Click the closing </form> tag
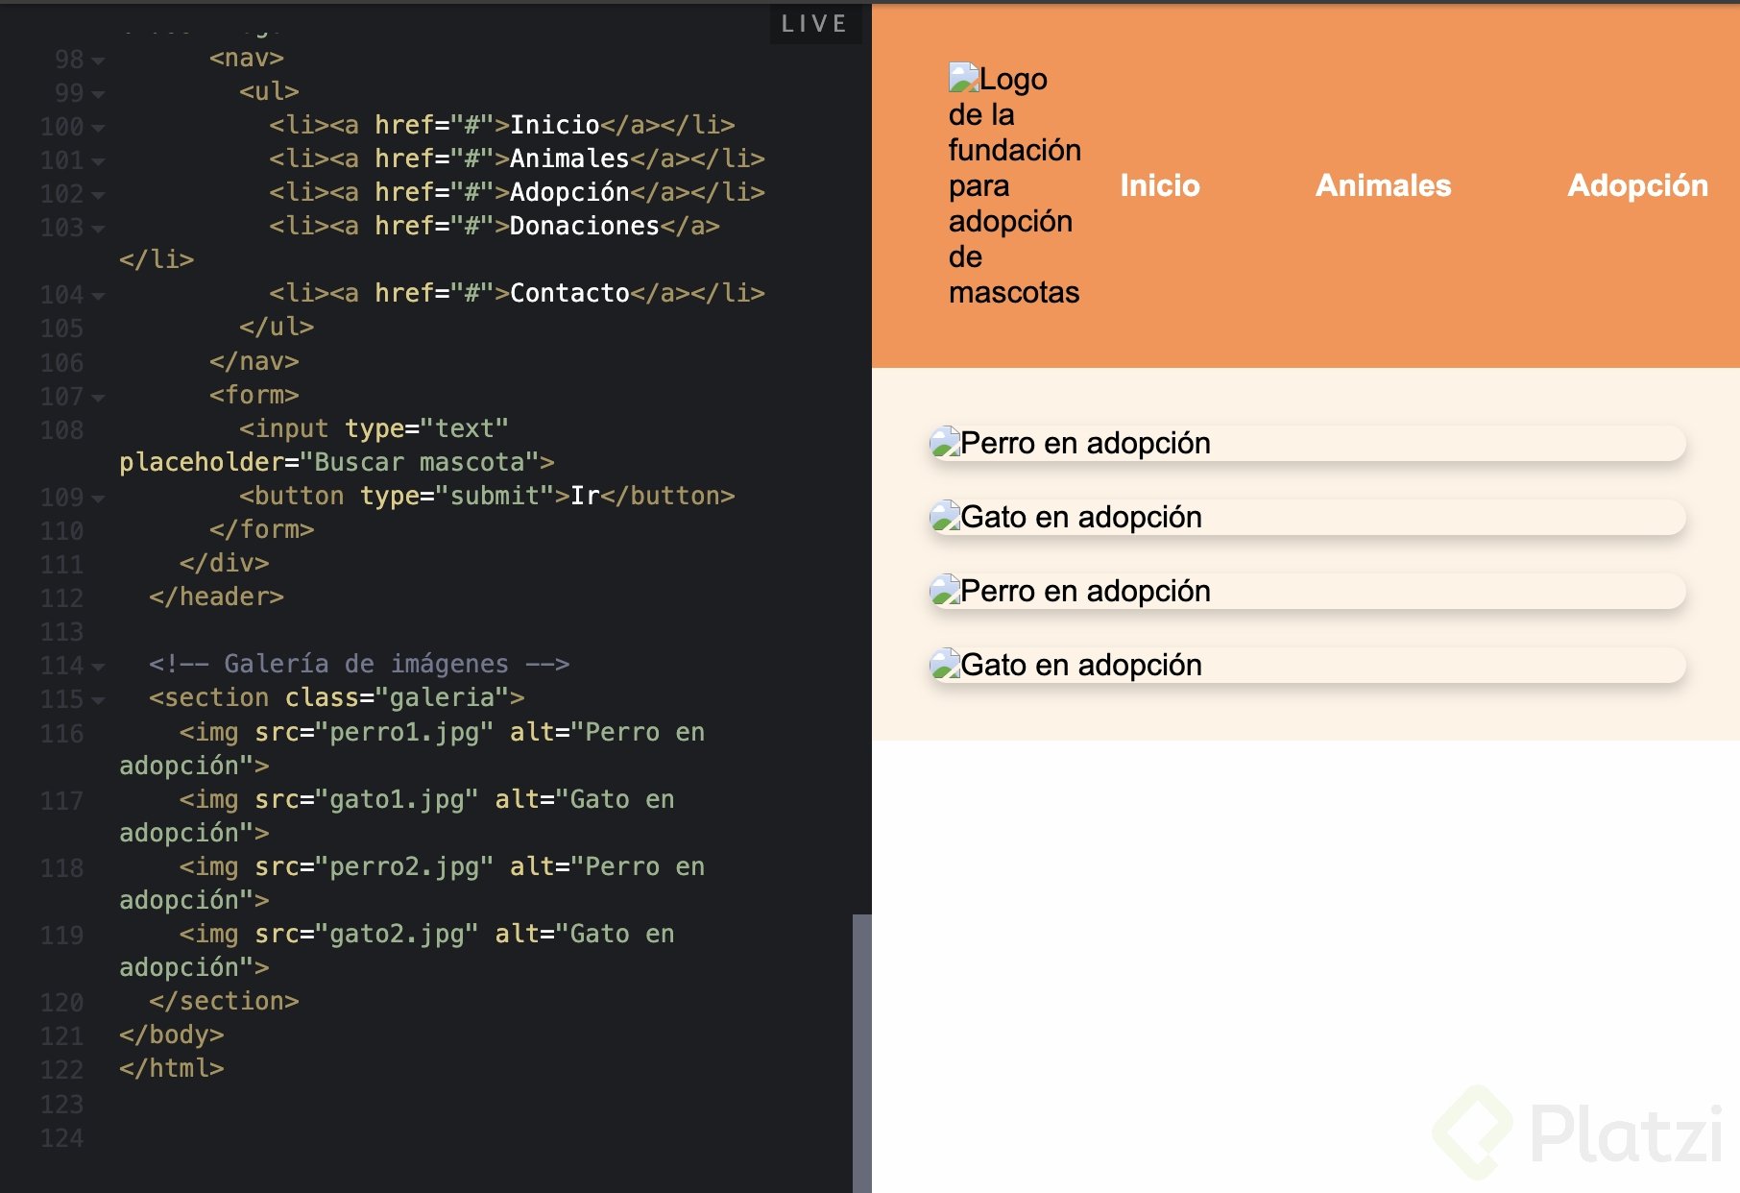This screenshot has width=1740, height=1193. [261, 529]
